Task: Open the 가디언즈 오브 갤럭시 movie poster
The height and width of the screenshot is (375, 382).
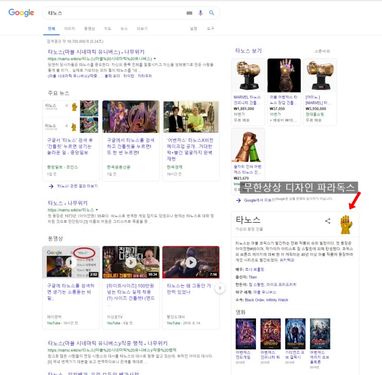Action: pyautogui.click(x=295, y=334)
